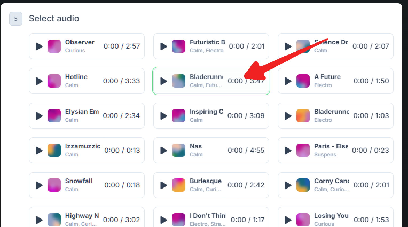The width and height of the screenshot is (408, 227).
Task: Select the I Don't Think track title
Action: [x=208, y=216]
